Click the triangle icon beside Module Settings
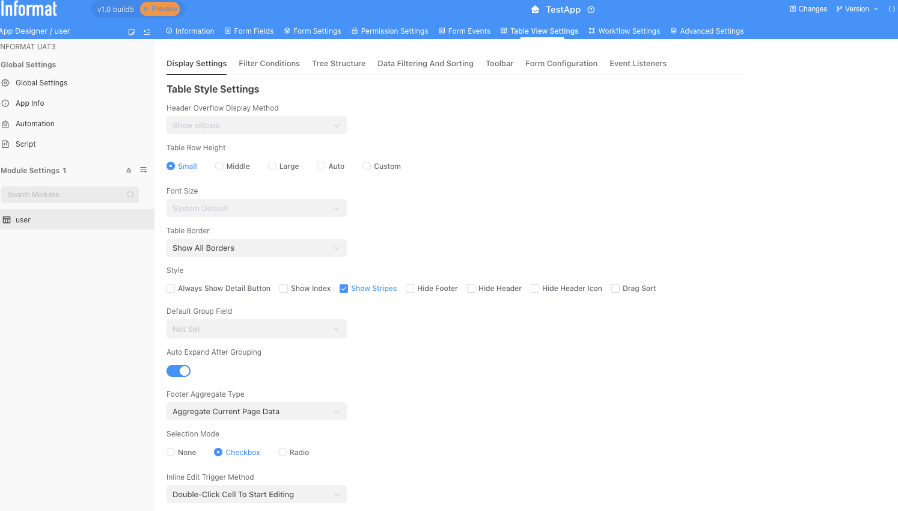The height and width of the screenshot is (511, 898). 129,170
